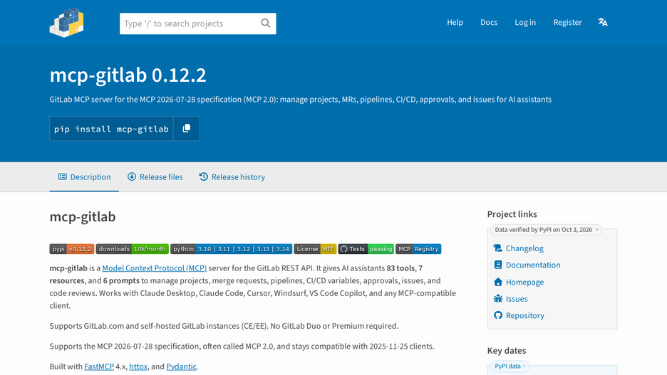The width and height of the screenshot is (667, 375).
Task: Switch to the Release files tab
Action: (x=155, y=176)
